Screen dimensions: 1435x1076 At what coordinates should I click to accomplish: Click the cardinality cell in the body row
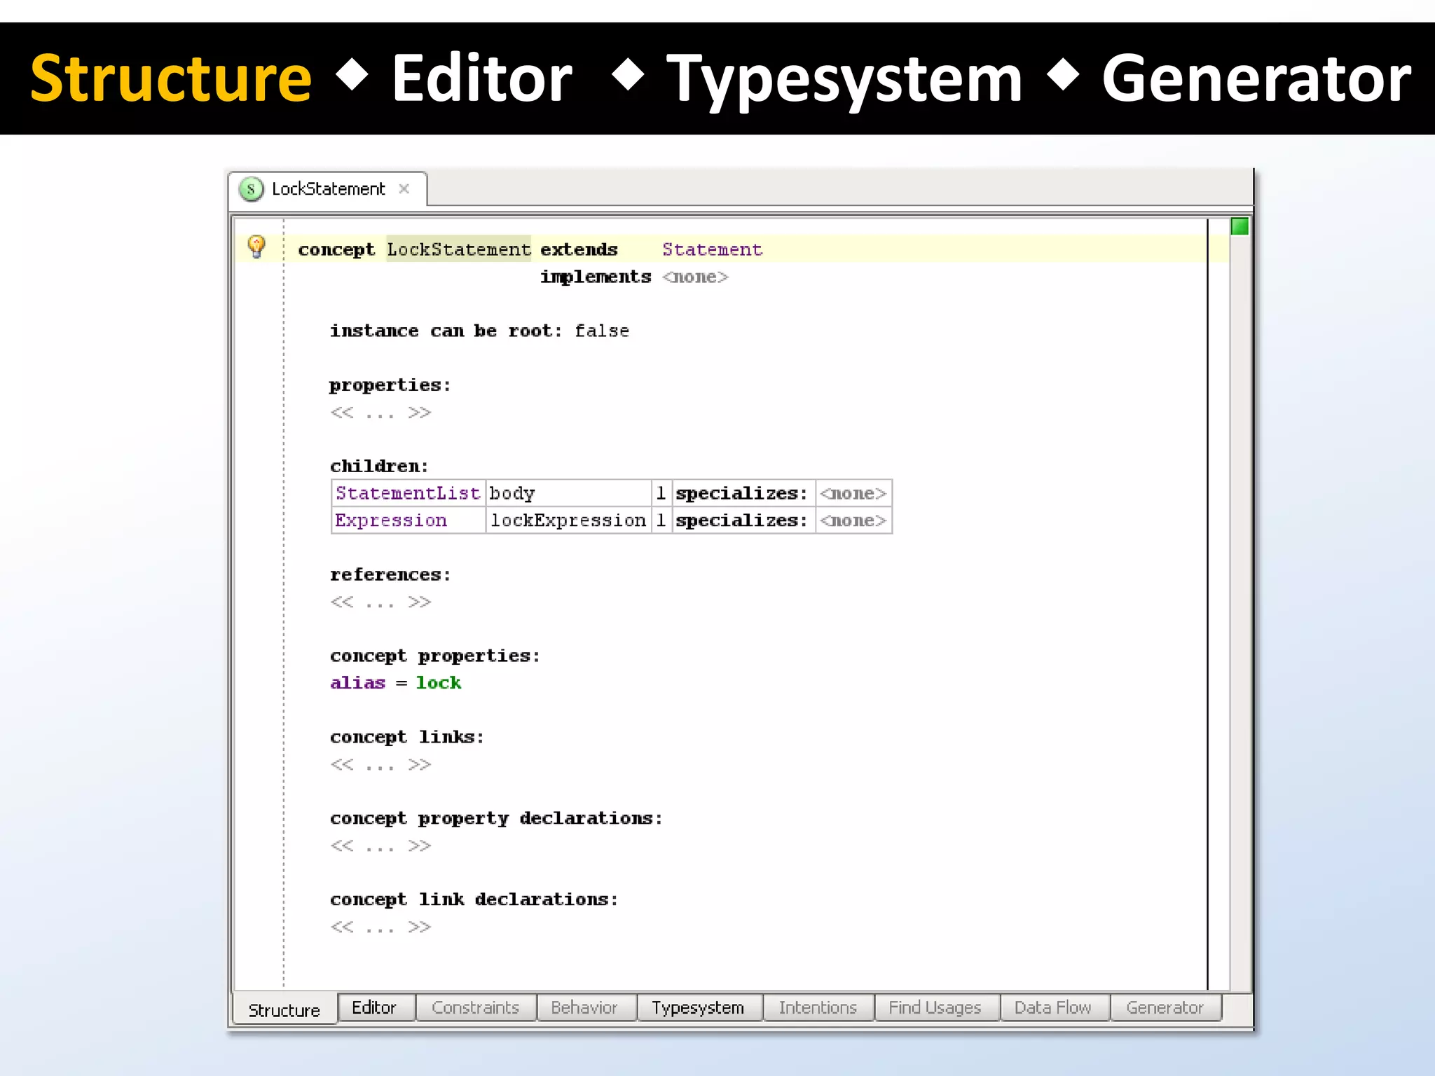661,493
